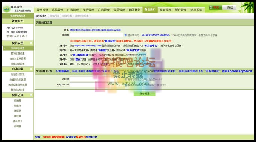The height and width of the screenshot is (142, 256).
Task: Click the mp.weixin.qq.com link in step 1
Action: (x=88, y=46)
